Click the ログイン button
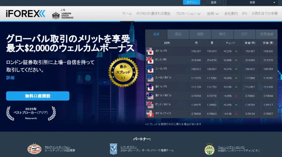This screenshot has width=282, height=157. [192, 2]
